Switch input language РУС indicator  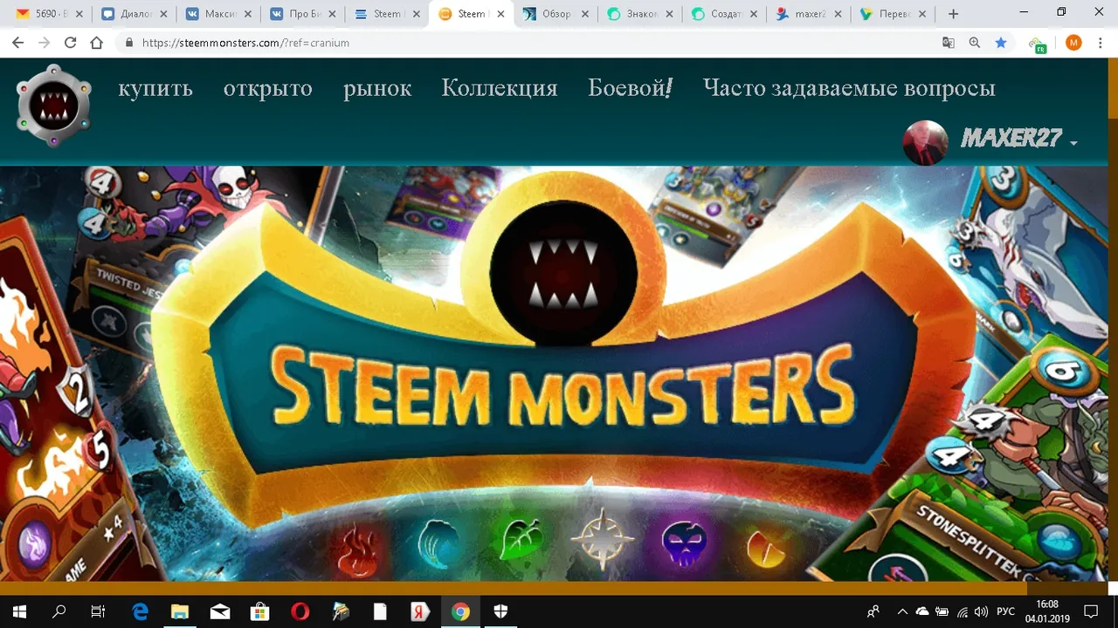[x=1006, y=611]
